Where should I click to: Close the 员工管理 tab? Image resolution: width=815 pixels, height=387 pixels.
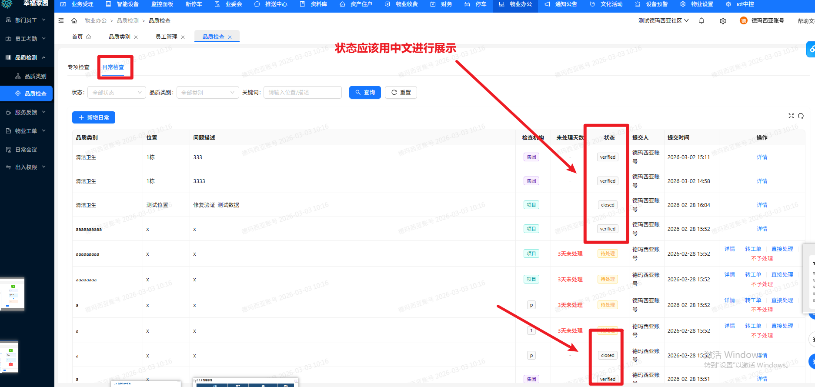click(x=183, y=37)
